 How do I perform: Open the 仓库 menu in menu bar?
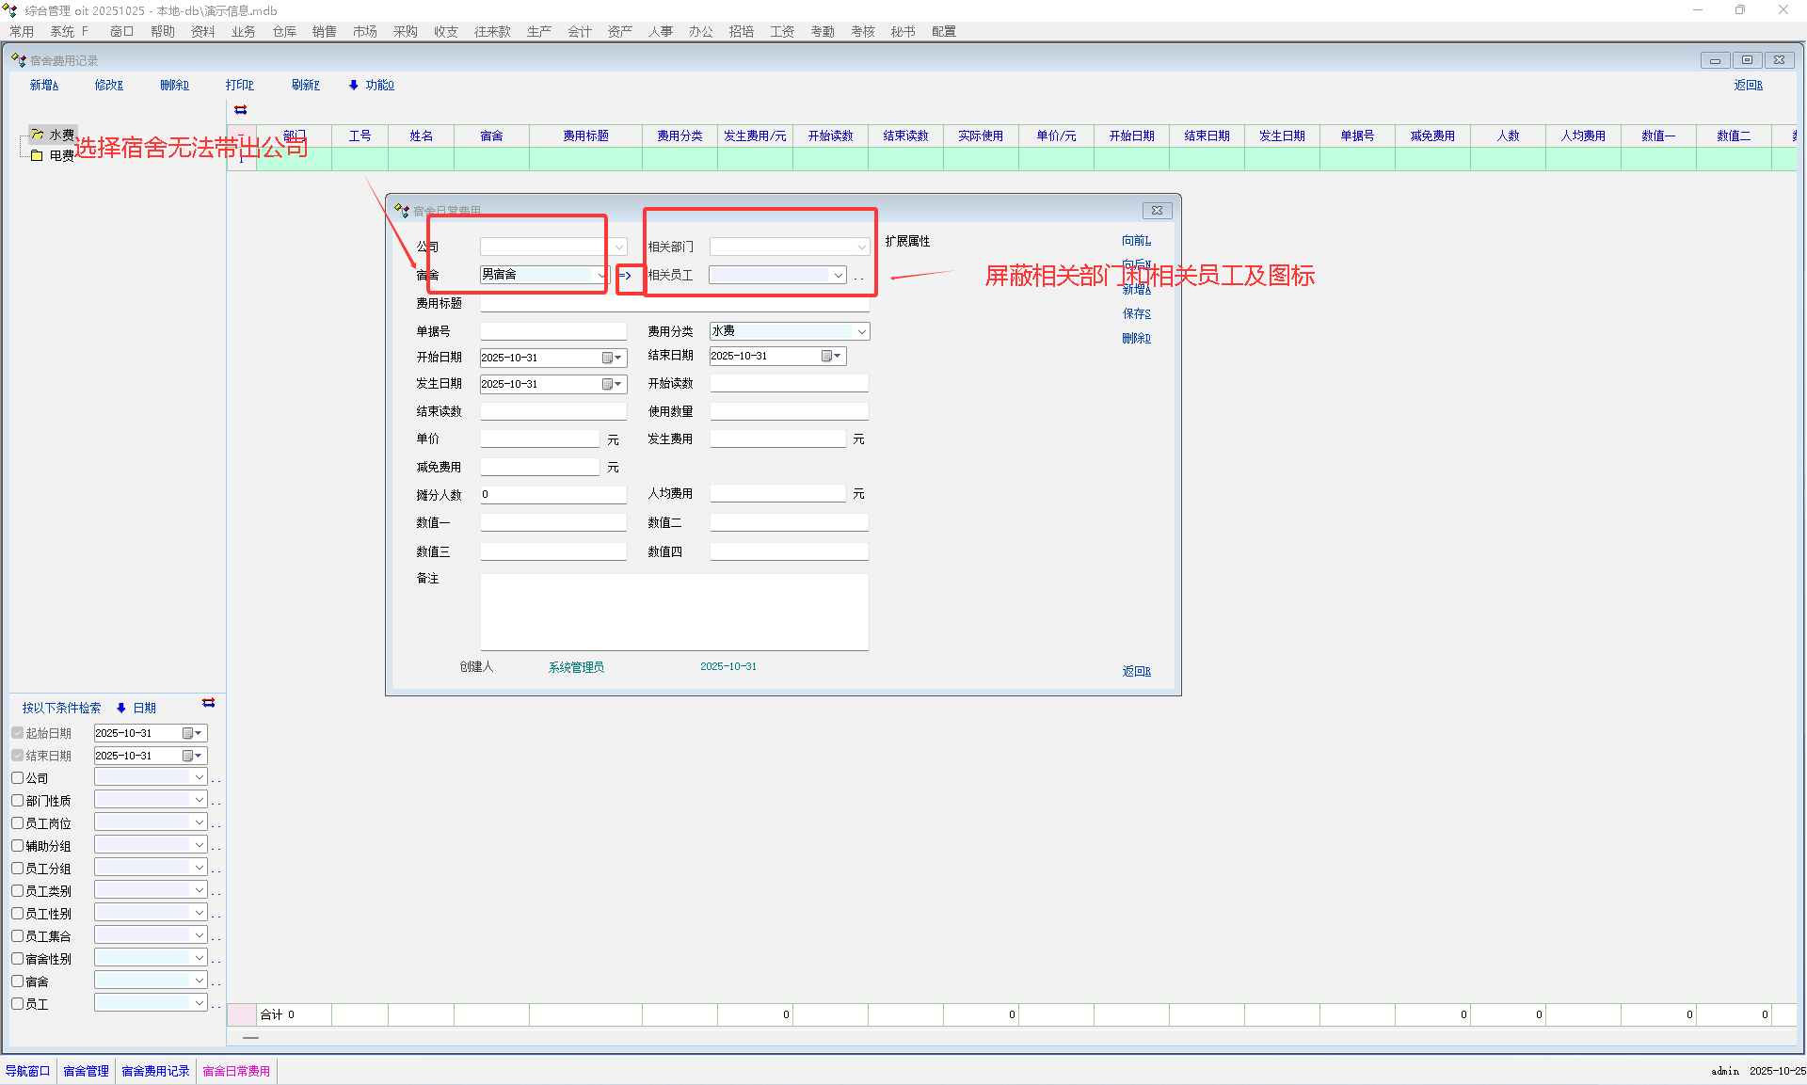284,31
